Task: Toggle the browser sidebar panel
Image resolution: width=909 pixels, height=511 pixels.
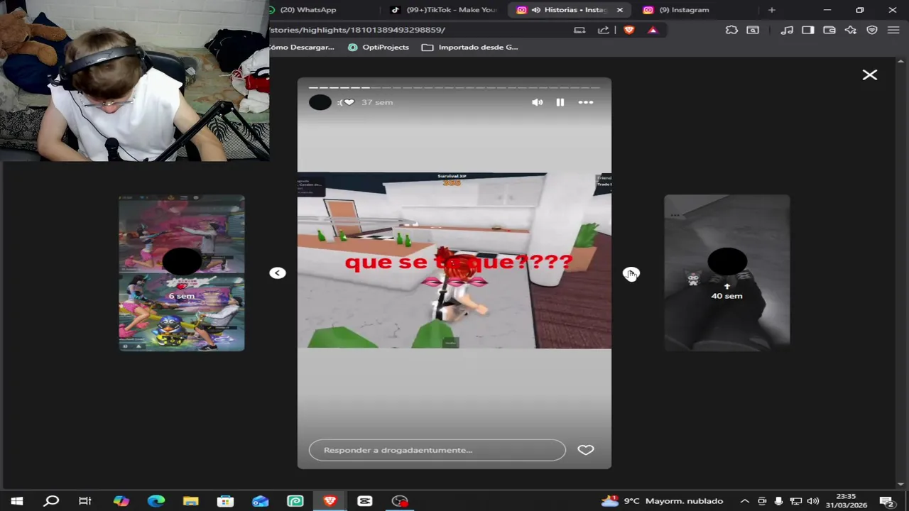Action: pyautogui.click(x=807, y=30)
